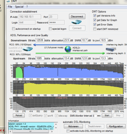Click the Disconnect button
Screen dimensions: 127x134
pos(77,16)
